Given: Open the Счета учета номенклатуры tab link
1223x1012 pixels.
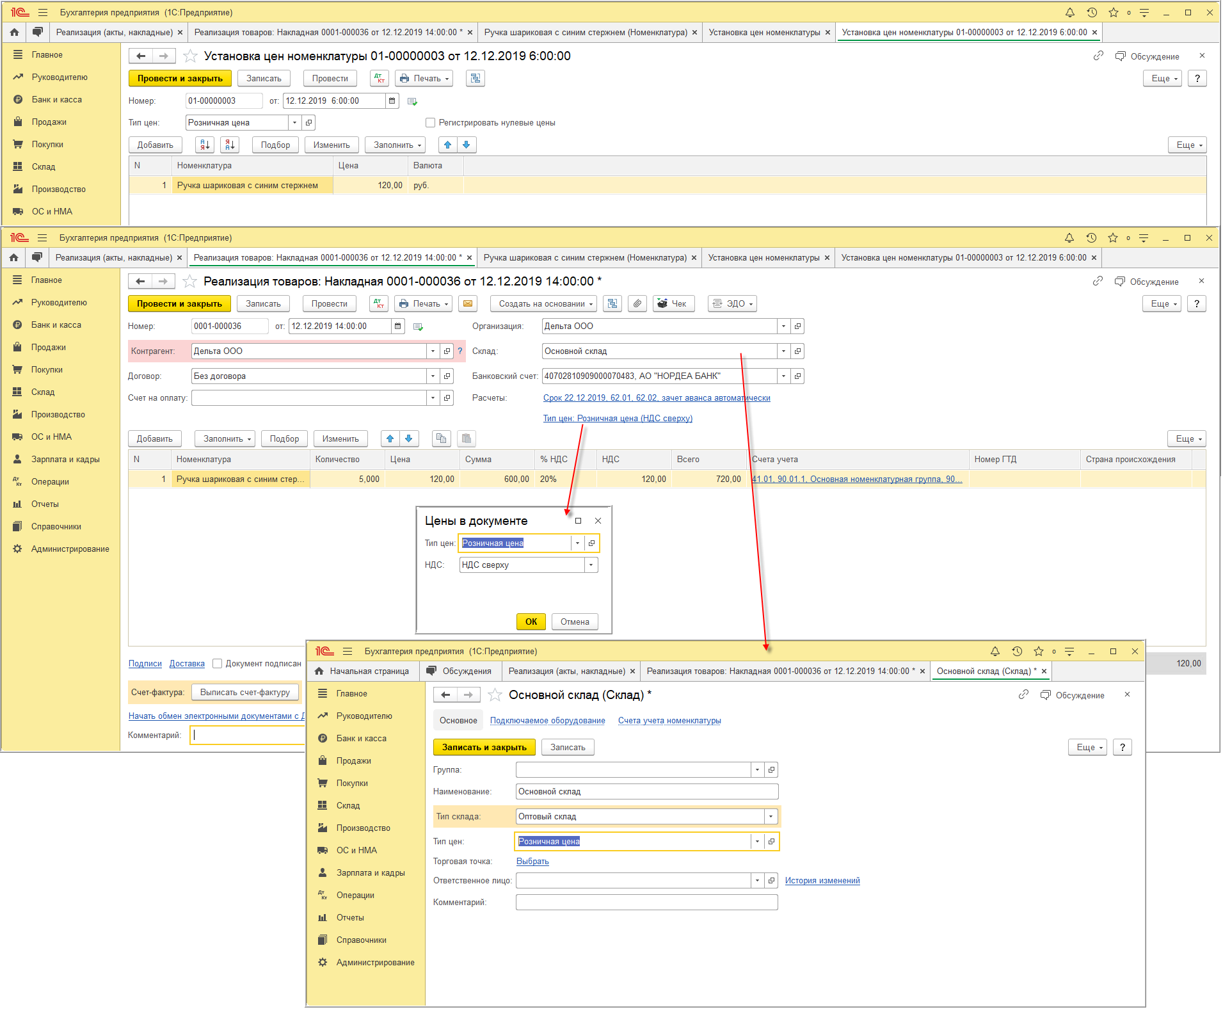Looking at the screenshot, I should [669, 721].
